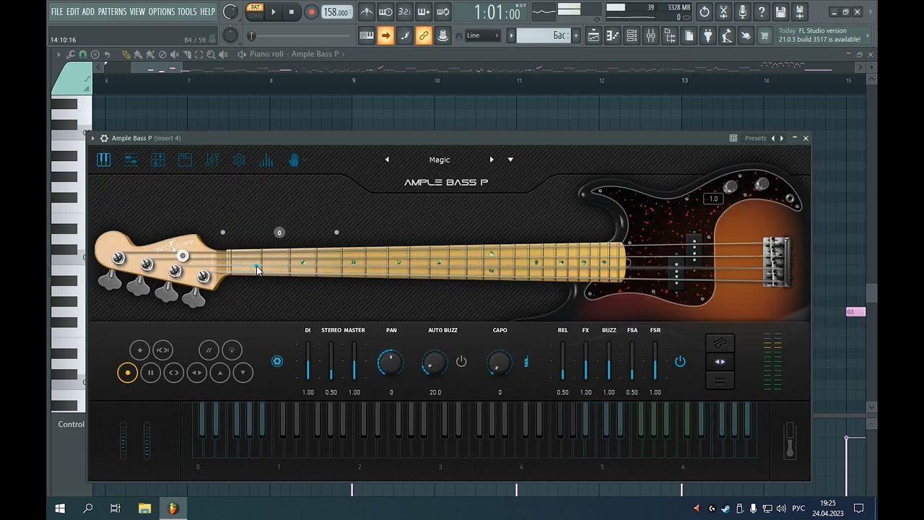Open the Ample Bass P equalizer bars icon
The image size is (924, 520).
click(266, 160)
